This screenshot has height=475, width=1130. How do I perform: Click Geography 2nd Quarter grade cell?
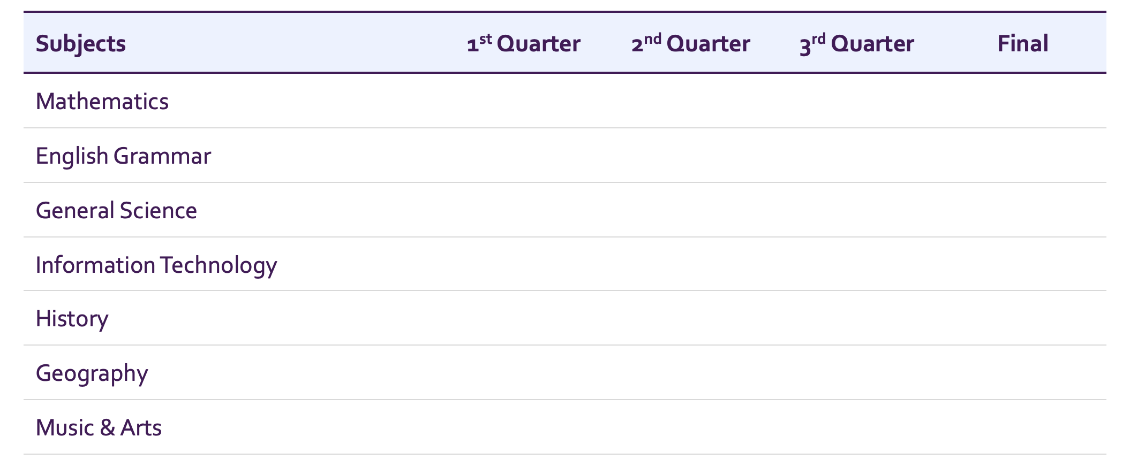690,373
